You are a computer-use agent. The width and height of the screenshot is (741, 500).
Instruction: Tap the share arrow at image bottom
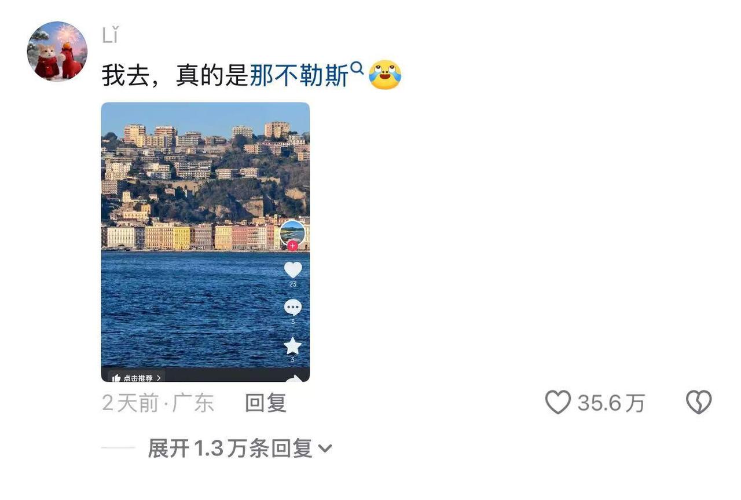click(294, 378)
